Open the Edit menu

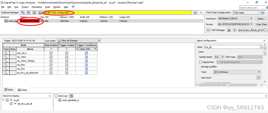[x=9, y=7]
